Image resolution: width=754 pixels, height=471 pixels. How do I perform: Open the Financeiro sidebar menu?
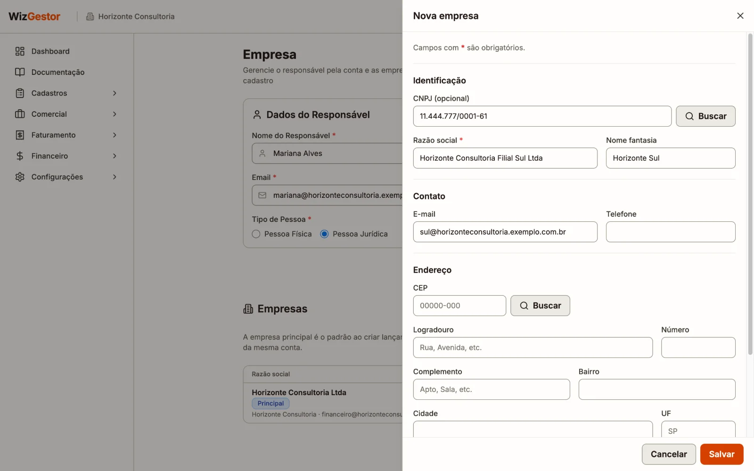66,156
